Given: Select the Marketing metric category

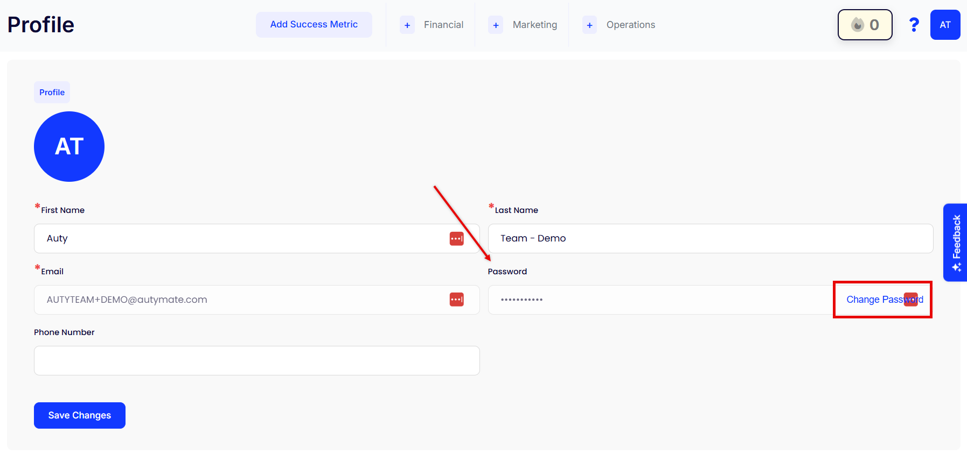Looking at the screenshot, I should 534,25.
